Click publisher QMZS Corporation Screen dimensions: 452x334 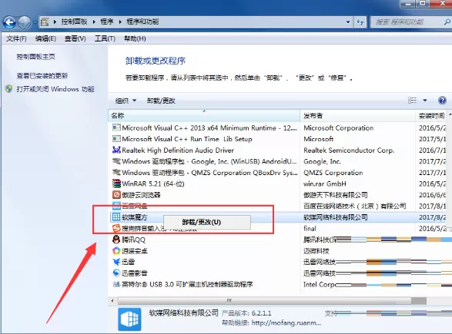click(333, 173)
